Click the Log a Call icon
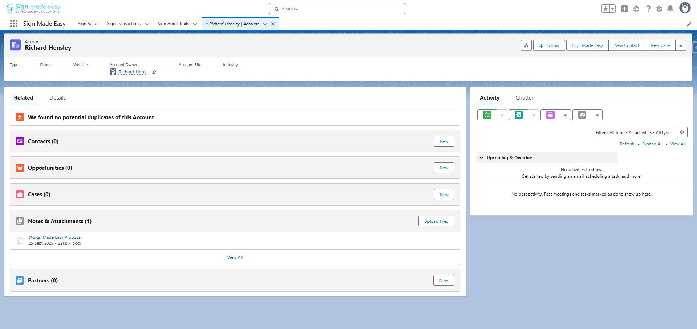The height and width of the screenshot is (329, 697). coord(519,115)
